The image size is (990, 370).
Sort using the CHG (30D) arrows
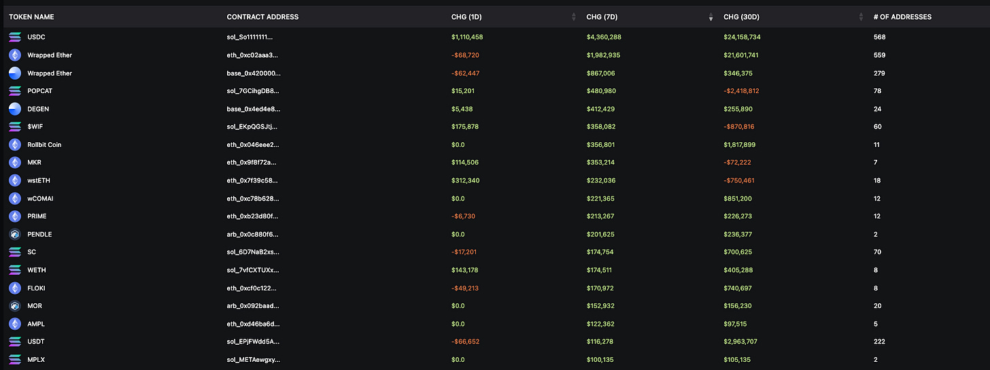tap(860, 17)
